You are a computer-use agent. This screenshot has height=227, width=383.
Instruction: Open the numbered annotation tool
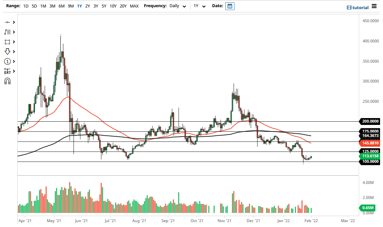click(8, 61)
